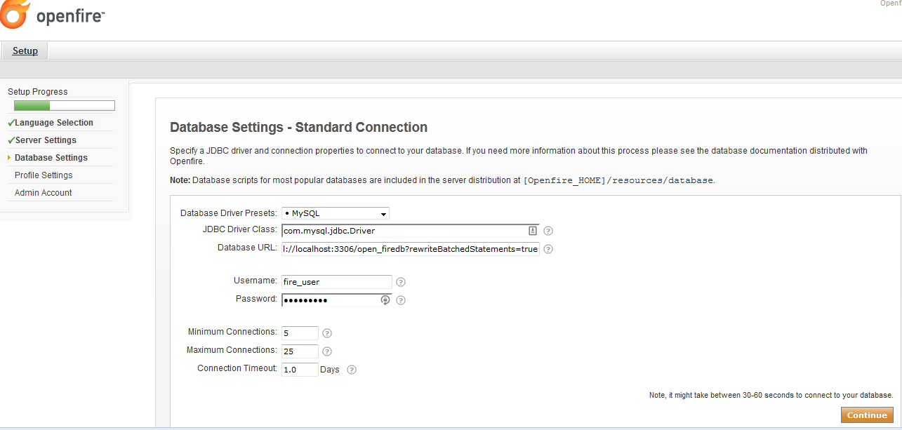The height and width of the screenshot is (430, 902).
Task: Focus the Username field containing fire_user
Action: tap(336, 282)
